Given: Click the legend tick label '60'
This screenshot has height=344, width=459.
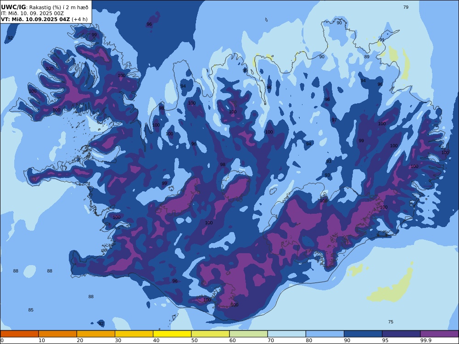Looking at the screenshot, I should pyautogui.click(x=233, y=340).
